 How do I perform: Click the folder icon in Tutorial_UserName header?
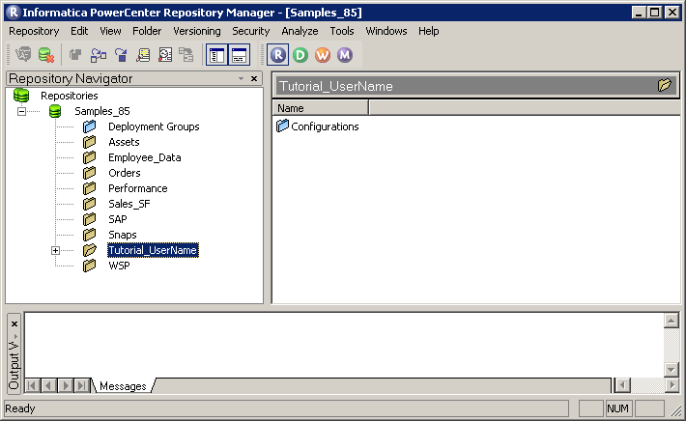665,85
